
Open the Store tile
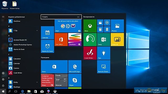click(54, 67)
